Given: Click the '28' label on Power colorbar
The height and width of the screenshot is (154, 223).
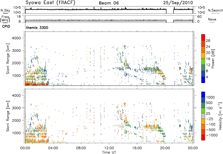Looking at the screenshot, I should pos(208,41).
